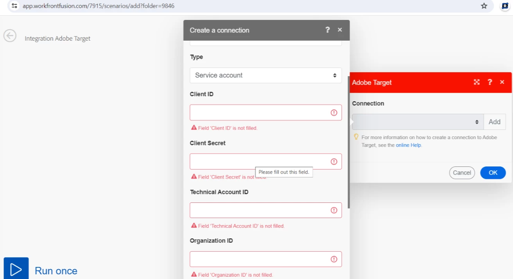Focus the Technical Account ID field
Viewport: 513px width, 279px height.
(x=266, y=210)
